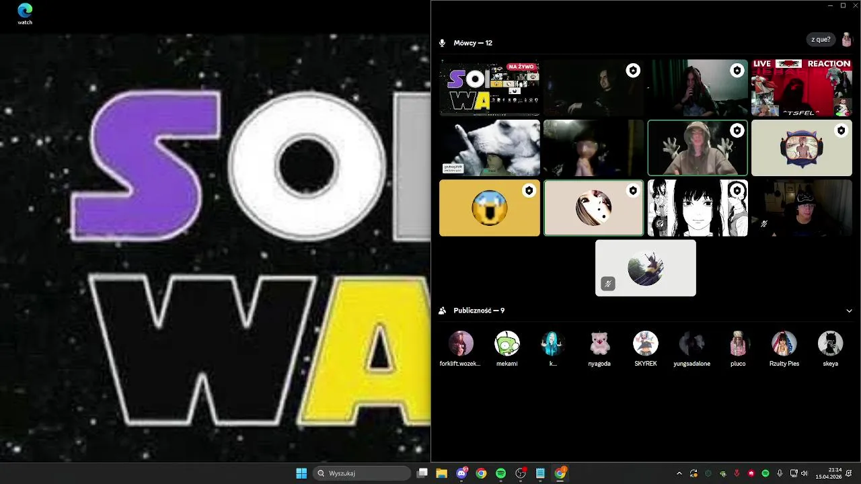The width and height of the screenshot is (861, 484).
Task: Open the Windows Start menu
Action: pos(301,473)
